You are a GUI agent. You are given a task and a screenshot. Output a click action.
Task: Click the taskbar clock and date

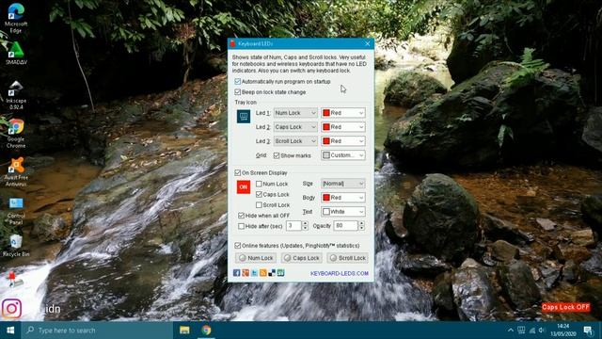point(564,331)
